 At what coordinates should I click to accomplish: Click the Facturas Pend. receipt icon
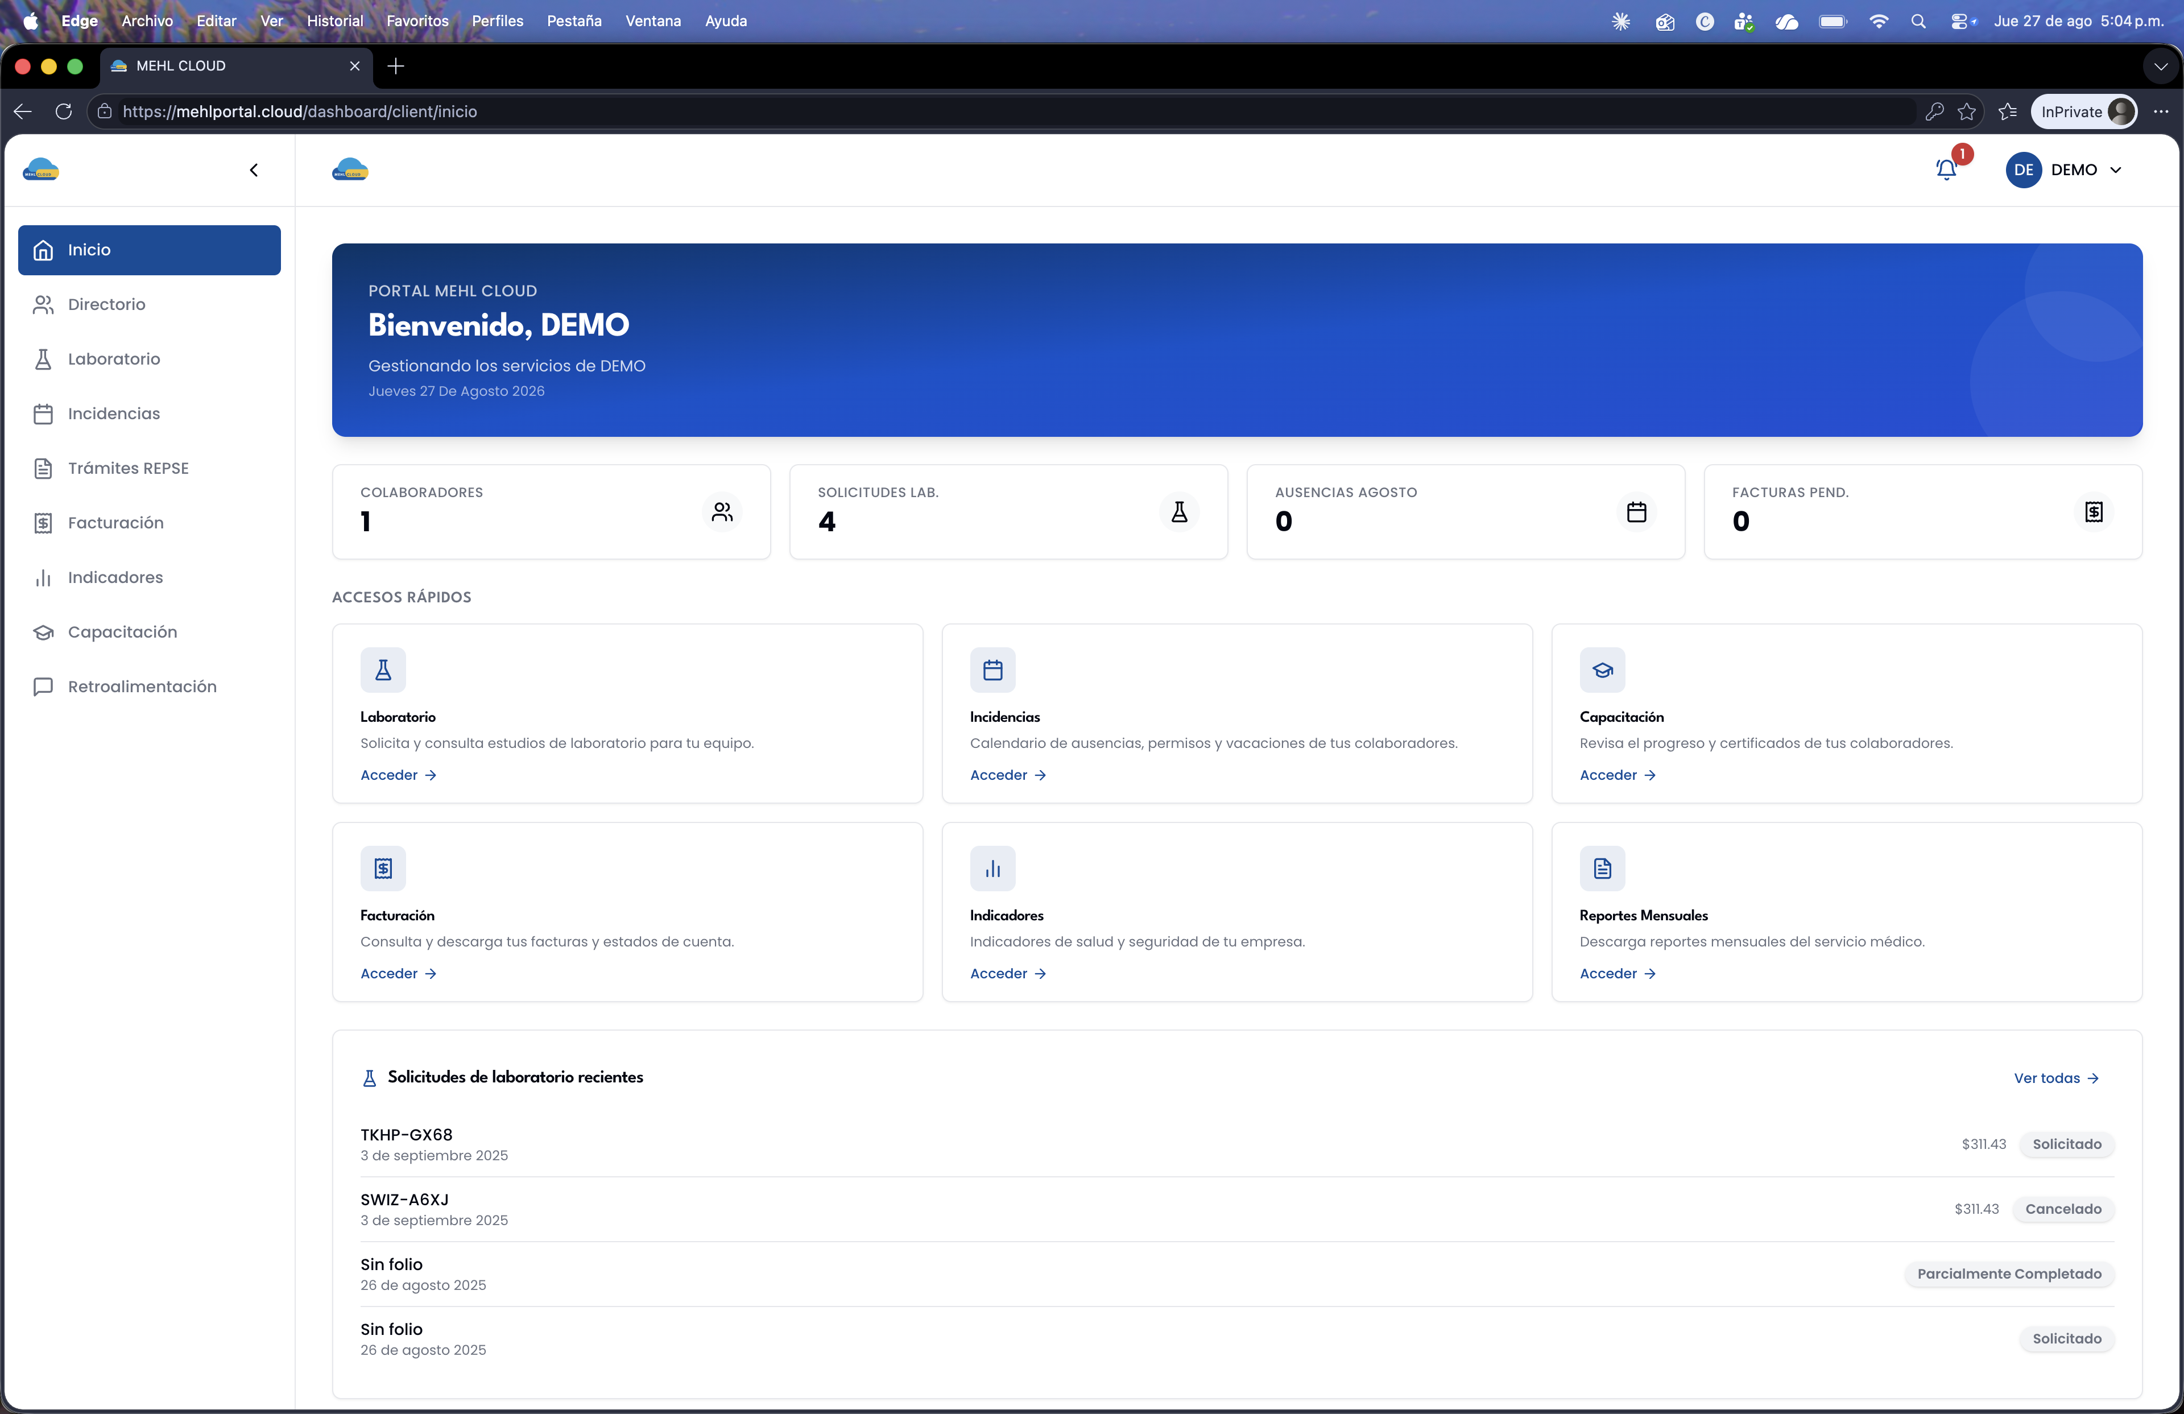(2093, 512)
